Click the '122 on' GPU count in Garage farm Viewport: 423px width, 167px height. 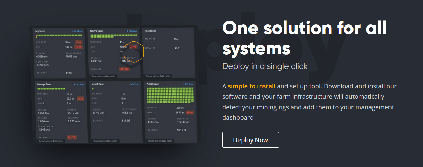tap(70, 98)
